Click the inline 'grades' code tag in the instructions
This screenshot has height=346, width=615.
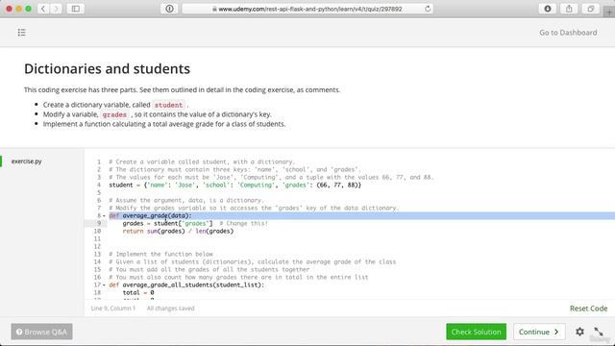(x=114, y=115)
